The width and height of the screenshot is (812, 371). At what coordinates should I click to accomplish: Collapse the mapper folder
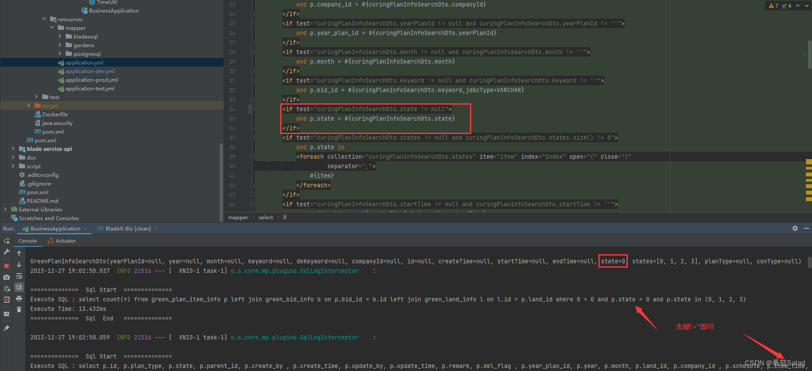[52, 28]
